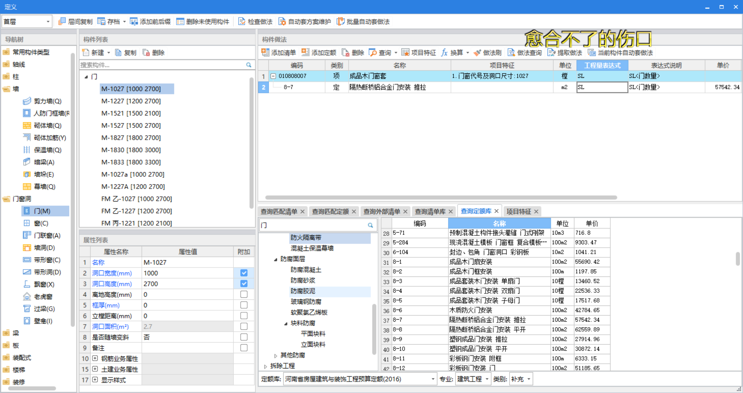
Task: Click SL expression cell for row 8-7
Action: (x=602, y=87)
